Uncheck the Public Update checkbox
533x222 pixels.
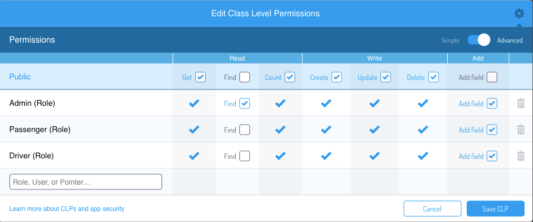386,77
